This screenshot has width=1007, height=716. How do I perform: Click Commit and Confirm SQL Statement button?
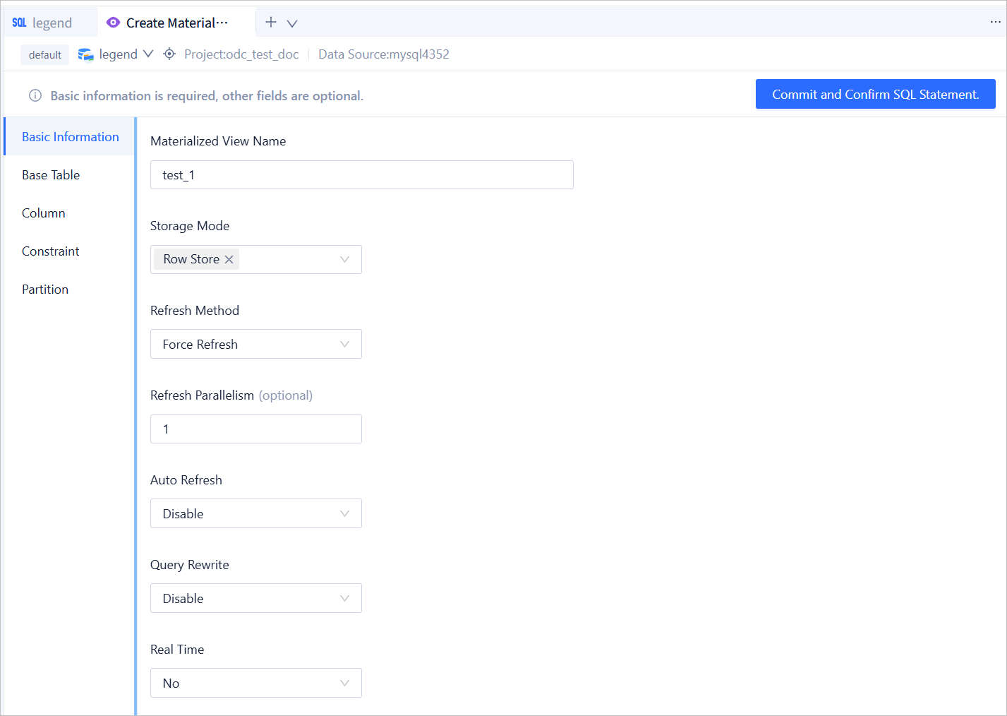tap(875, 95)
